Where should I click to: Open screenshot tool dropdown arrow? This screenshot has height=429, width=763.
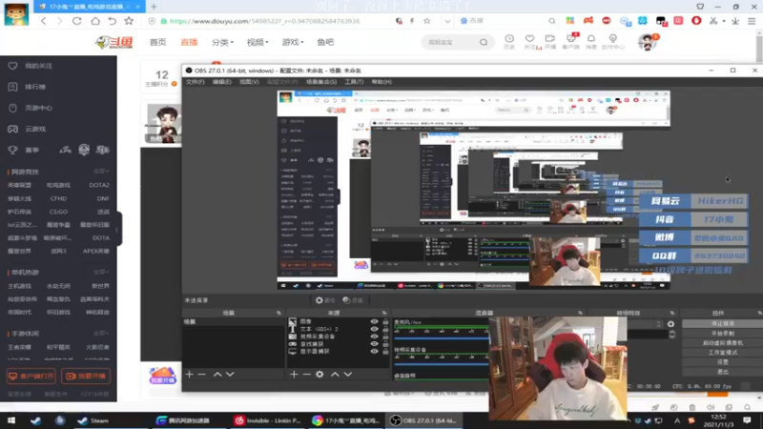coord(724,21)
